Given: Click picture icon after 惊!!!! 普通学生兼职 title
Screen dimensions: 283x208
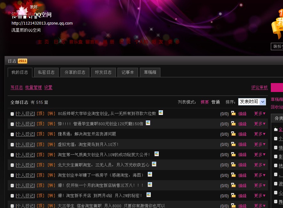Looking at the screenshot, I should [148, 123].
